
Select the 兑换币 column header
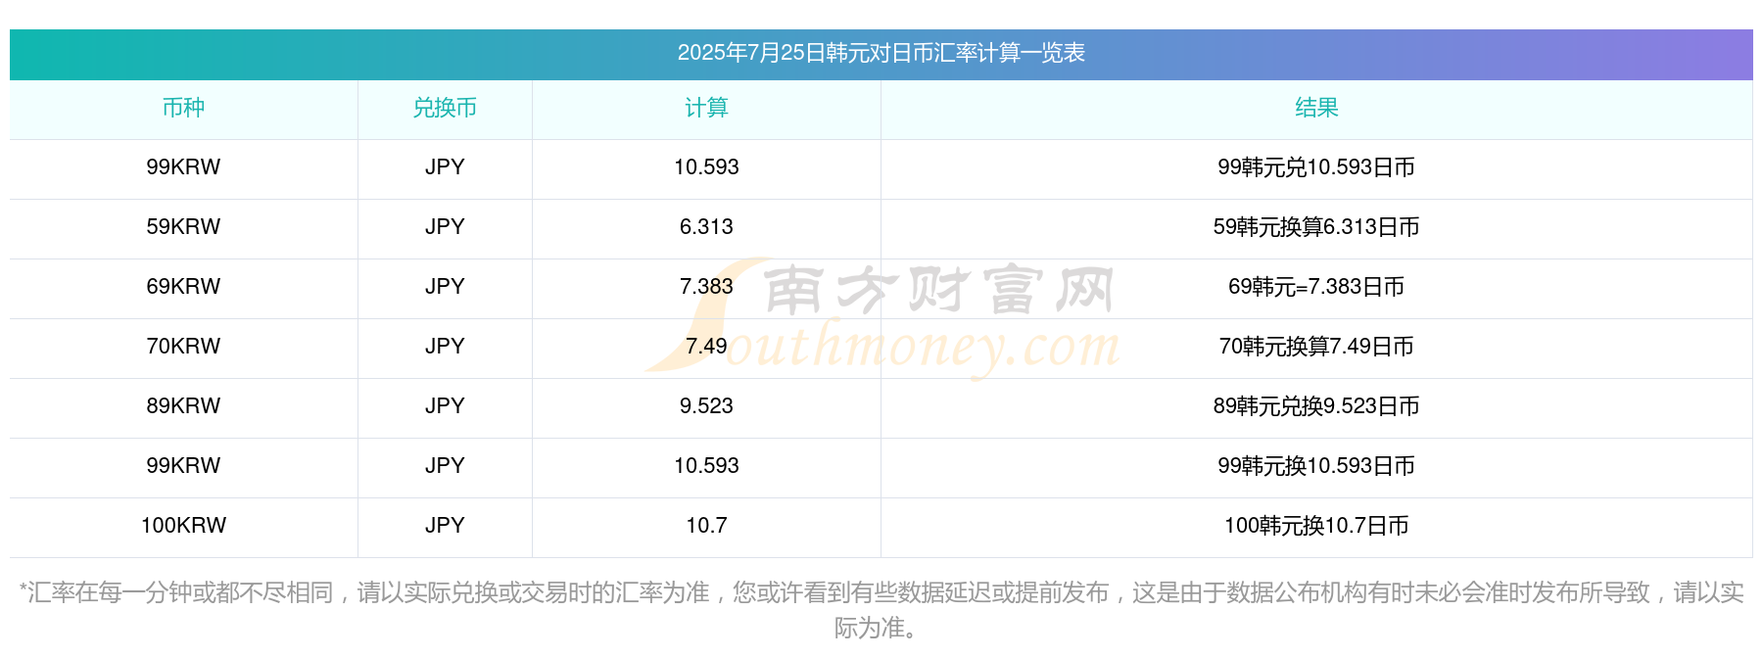[x=445, y=108]
